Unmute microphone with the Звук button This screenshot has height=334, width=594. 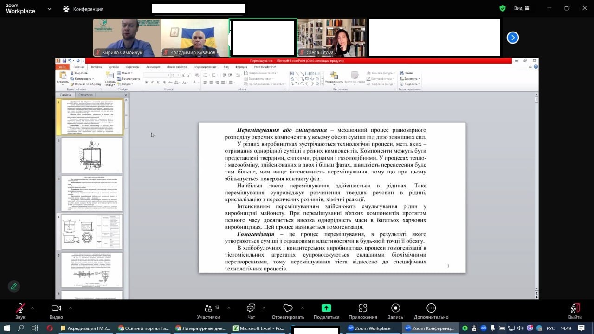click(x=20, y=308)
